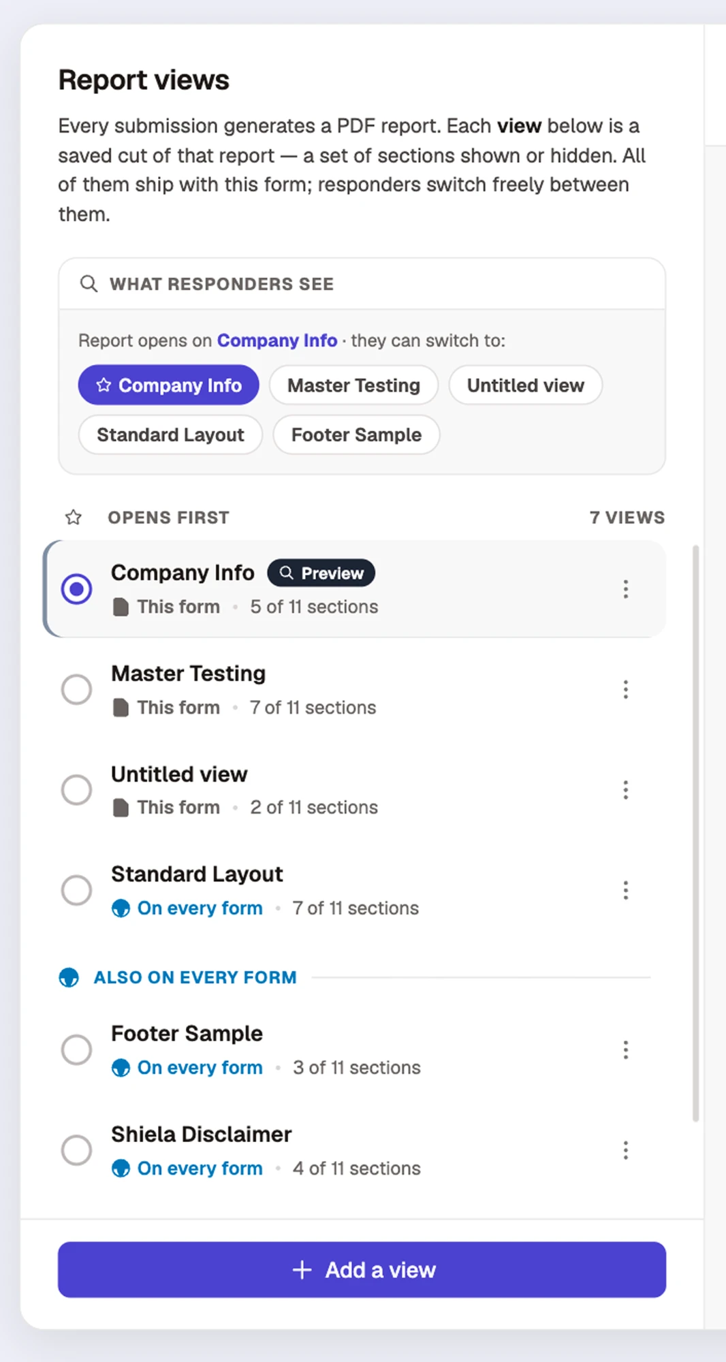Click the 3 of 11 sections text
This screenshot has height=1362, width=726.
point(357,1068)
